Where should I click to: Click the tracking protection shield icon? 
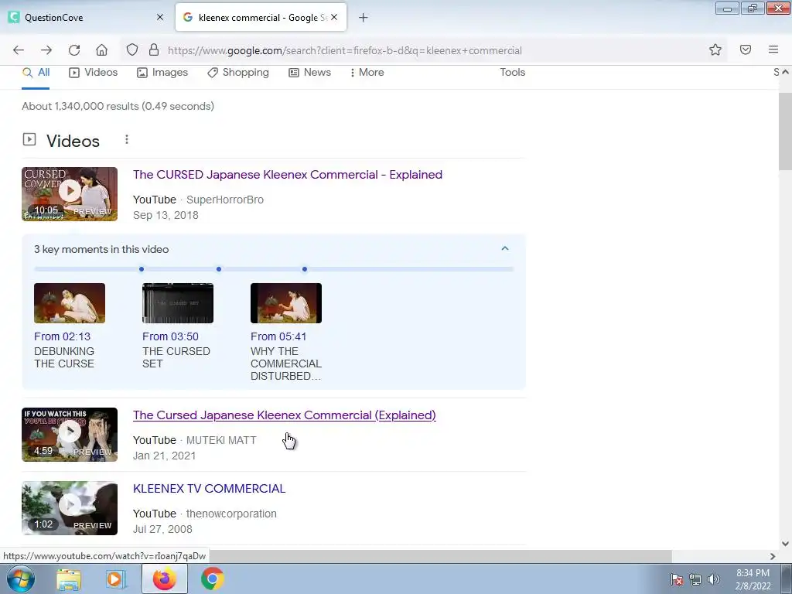tap(131, 50)
